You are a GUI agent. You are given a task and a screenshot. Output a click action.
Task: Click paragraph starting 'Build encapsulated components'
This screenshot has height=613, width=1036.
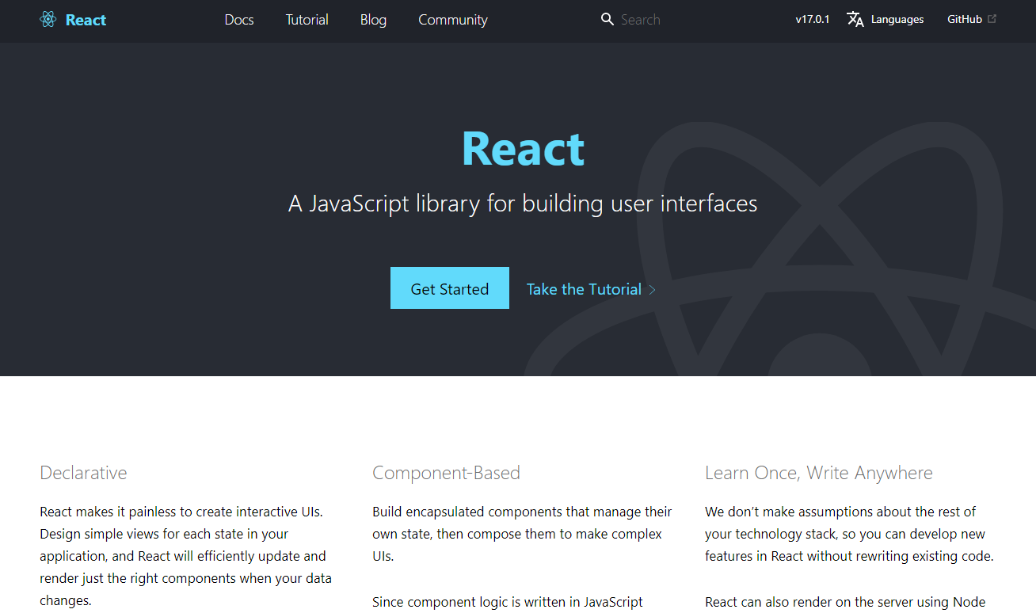click(522, 534)
